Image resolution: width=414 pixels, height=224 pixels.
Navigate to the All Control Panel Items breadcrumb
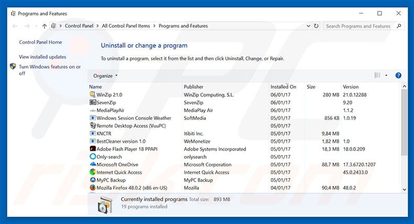click(x=126, y=26)
